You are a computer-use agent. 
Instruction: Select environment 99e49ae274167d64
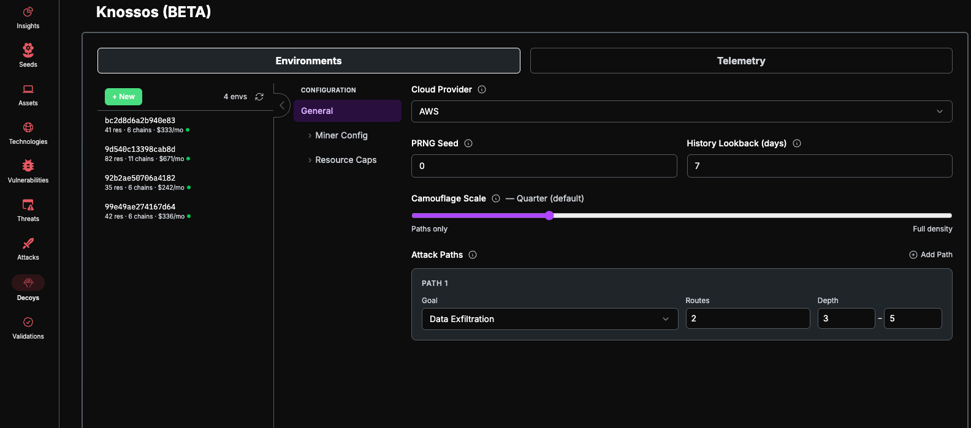pyautogui.click(x=185, y=211)
